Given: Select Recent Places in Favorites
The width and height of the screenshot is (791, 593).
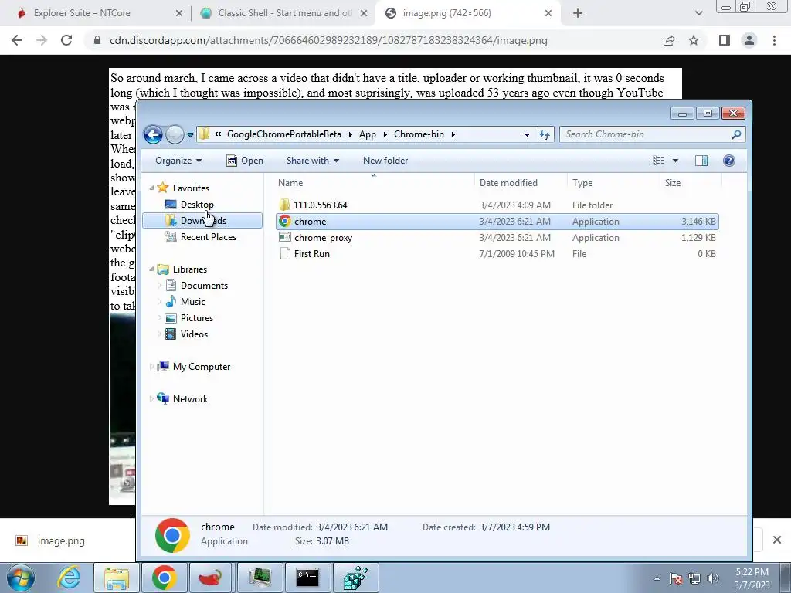Looking at the screenshot, I should click(x=208, y=236).
